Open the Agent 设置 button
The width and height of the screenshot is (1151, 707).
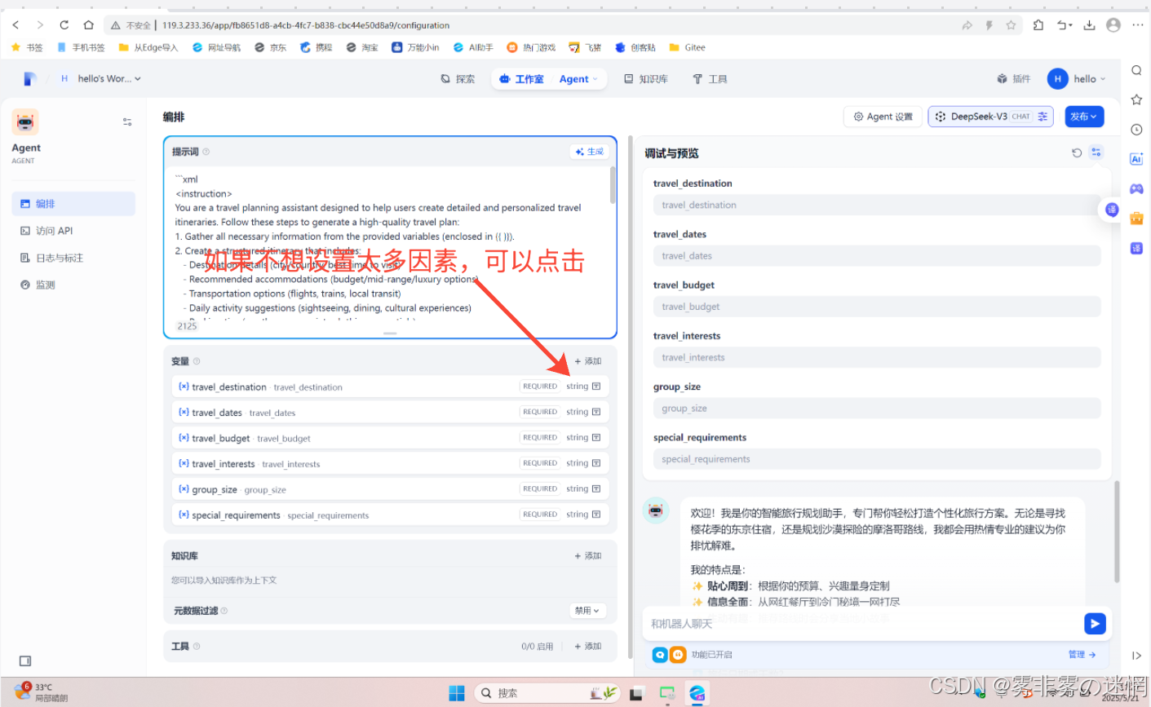(883, 117)
